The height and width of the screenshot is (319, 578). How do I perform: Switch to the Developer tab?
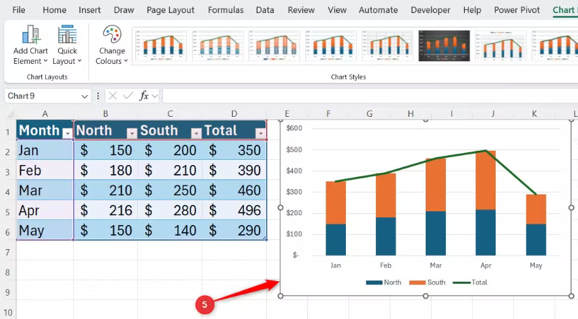click(430, 10)
